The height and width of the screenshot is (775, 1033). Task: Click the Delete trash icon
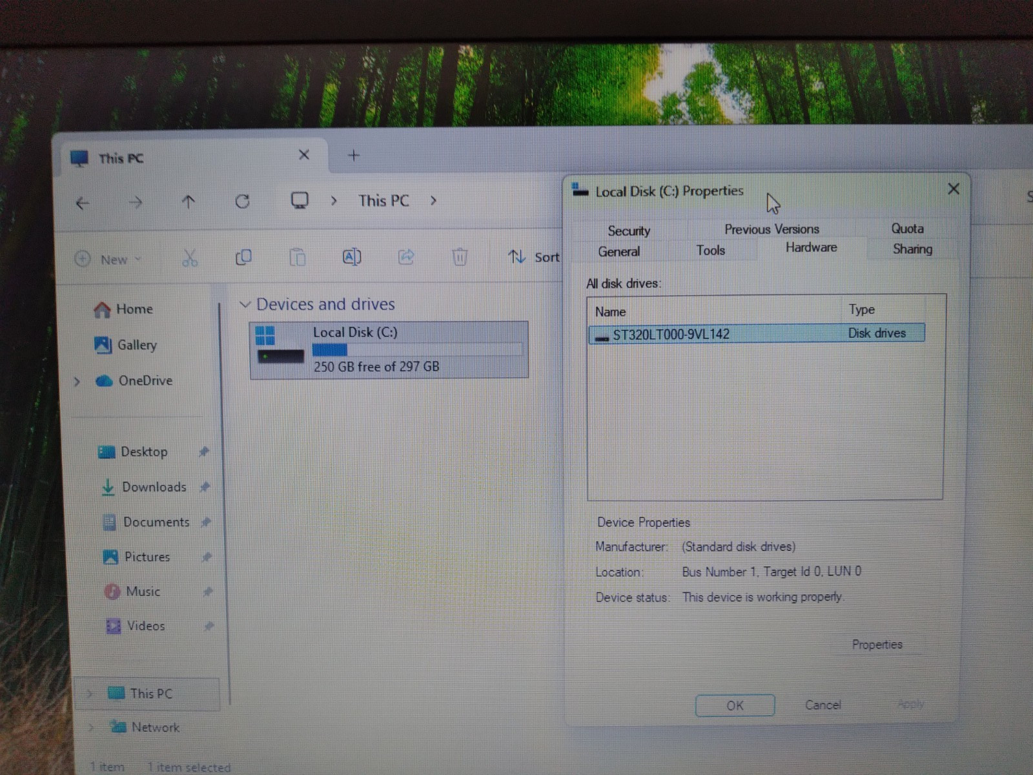point(459,256)
